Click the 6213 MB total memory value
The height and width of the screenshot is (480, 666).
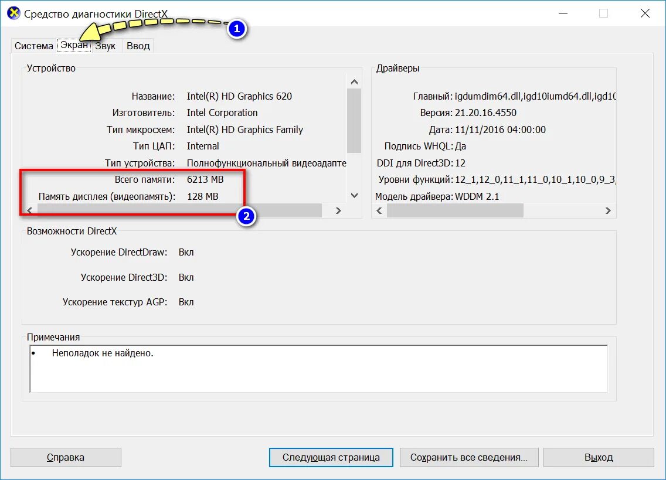[205, 180]
